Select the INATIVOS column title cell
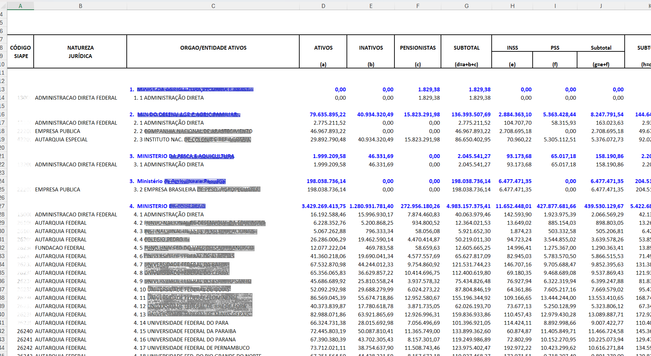651x356 pixels. pyautogui.click(x=371, y=48)
